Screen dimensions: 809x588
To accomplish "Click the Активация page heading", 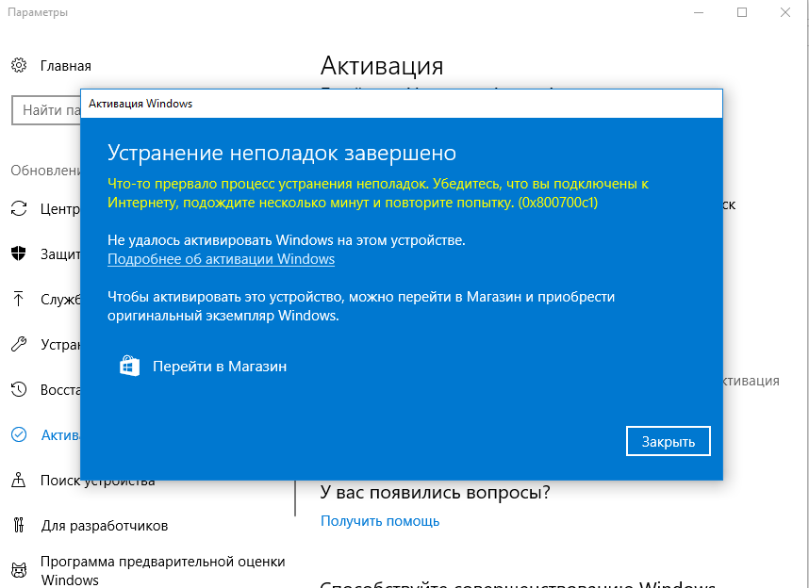I will pyautogui.click(x=382, y=66).
